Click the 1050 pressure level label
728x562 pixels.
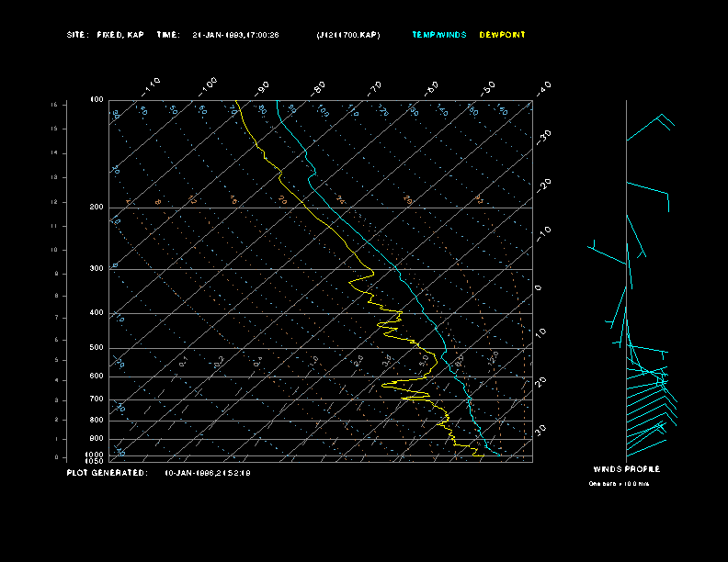tap(95, 461)
